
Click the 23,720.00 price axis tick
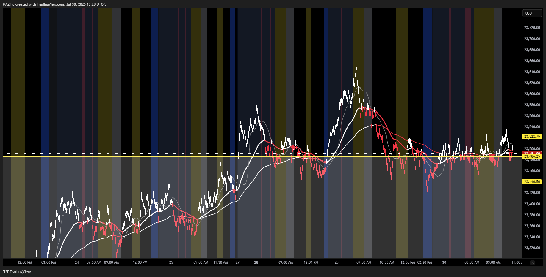532,28
